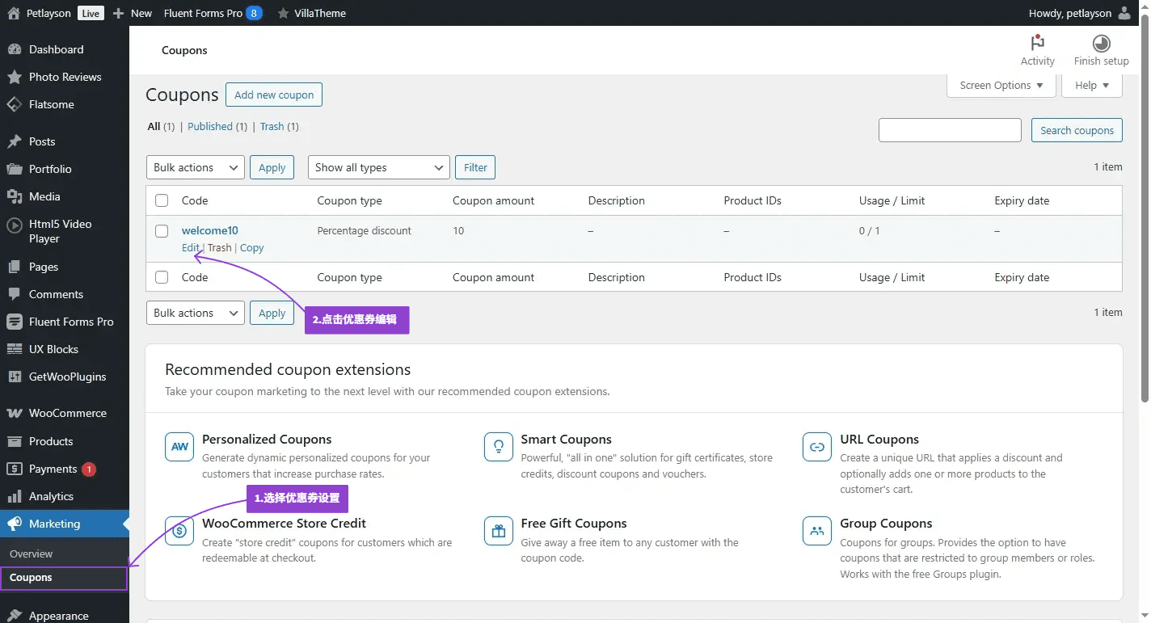1151x623 pixels.
Task: Click the Group Coupons people icon
Action: pos(817,531)
